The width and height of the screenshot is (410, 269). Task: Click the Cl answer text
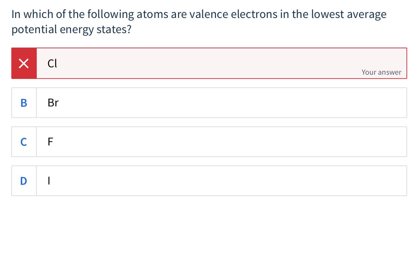[52, 63]
